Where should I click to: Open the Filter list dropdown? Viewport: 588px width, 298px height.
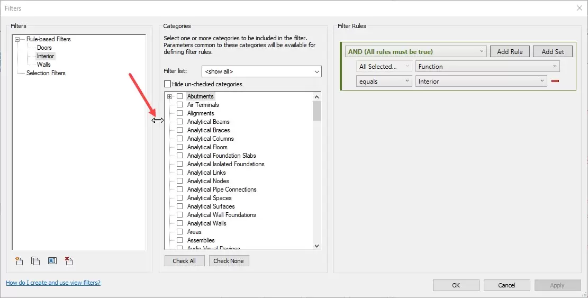[x=261, y=71]
